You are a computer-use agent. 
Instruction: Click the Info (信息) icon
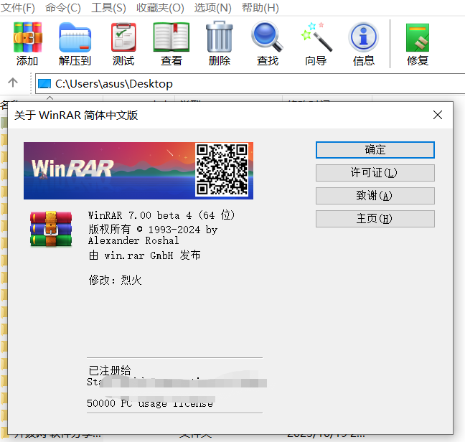pos(364,37)
